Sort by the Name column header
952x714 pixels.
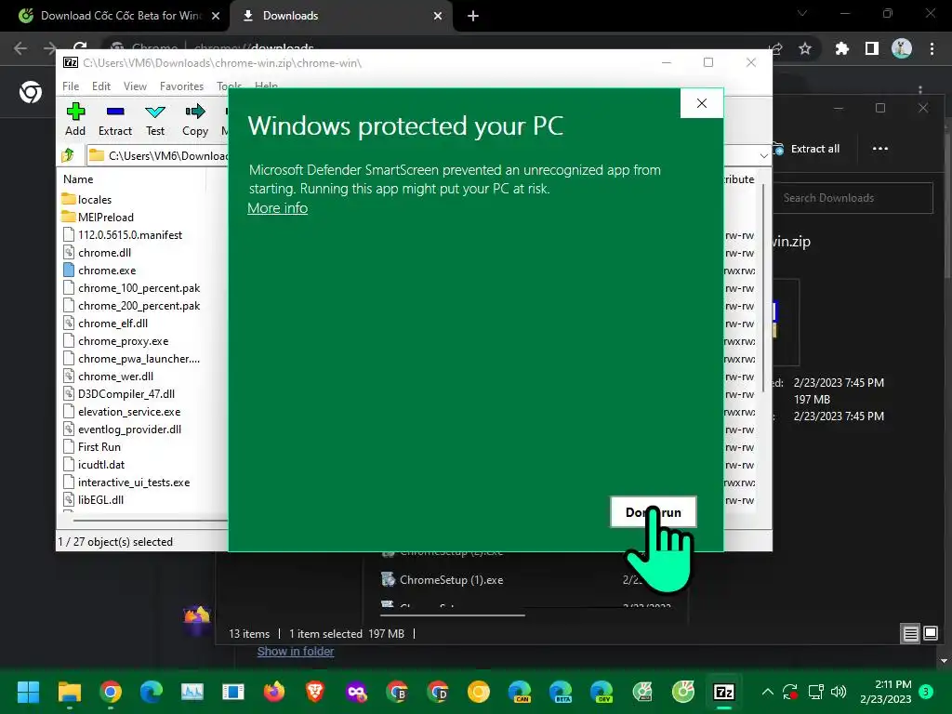click(78, 179)
